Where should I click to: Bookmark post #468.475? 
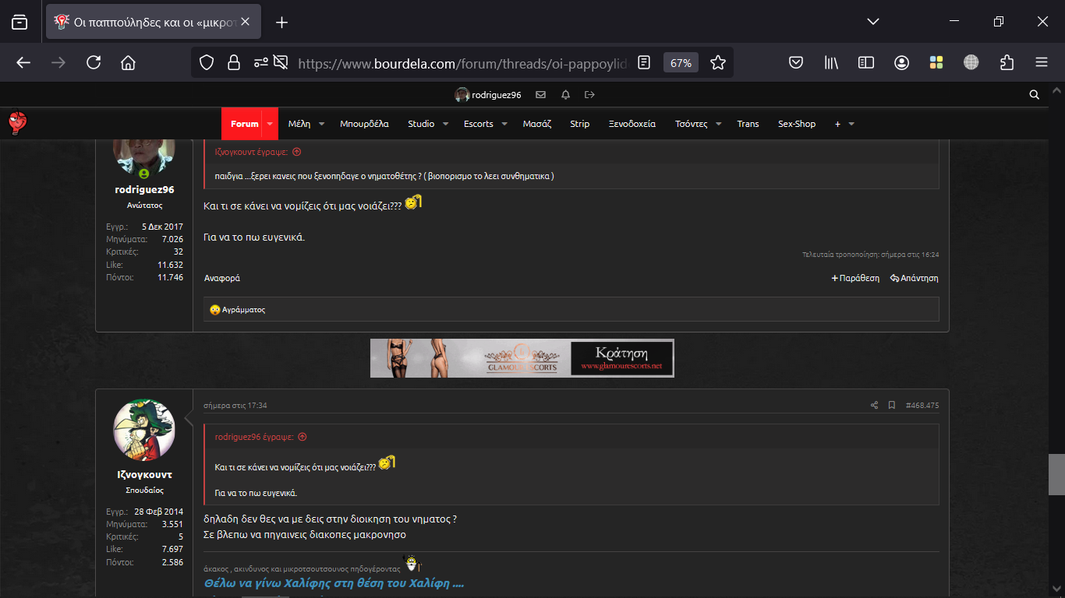click(x=892, y=406)
